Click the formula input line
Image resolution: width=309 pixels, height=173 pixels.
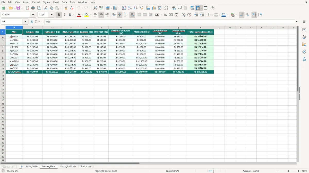pyautogui.click(x=170, y=22)
